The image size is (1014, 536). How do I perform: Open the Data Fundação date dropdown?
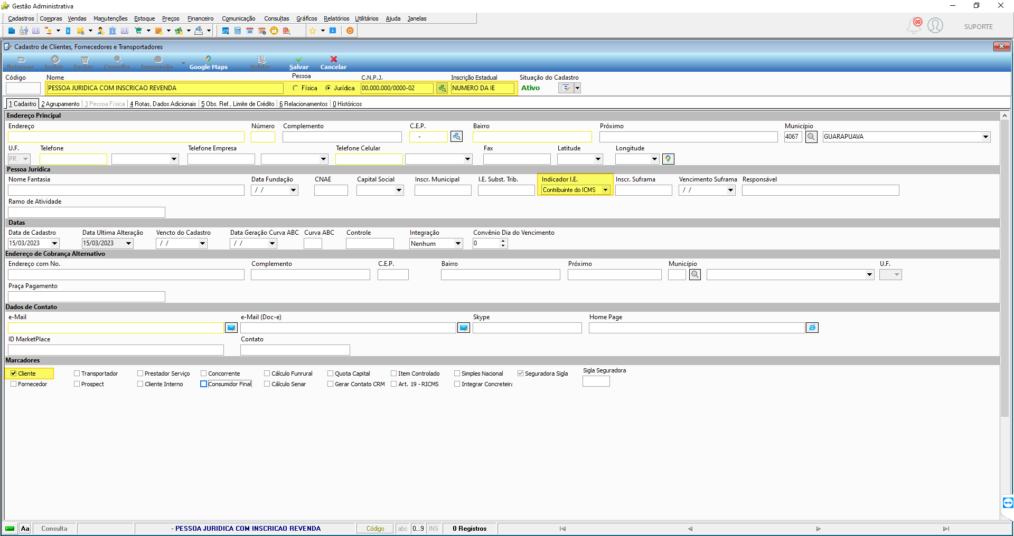pos(293,190)
